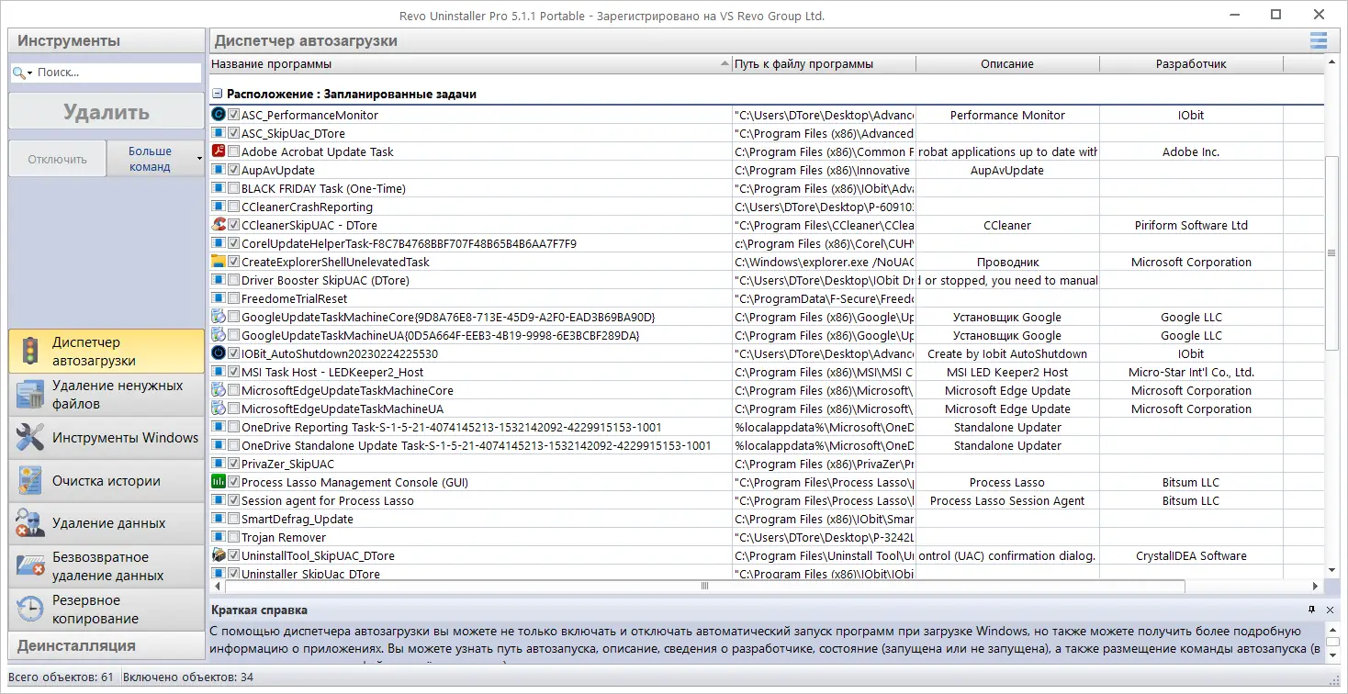The height and width of the screenshot is (694, 1348).
Task: Click the MicrosoftEdgeUpdateTaskMachineCore icon
Action: pyautogui.click(x=219, y=390)
